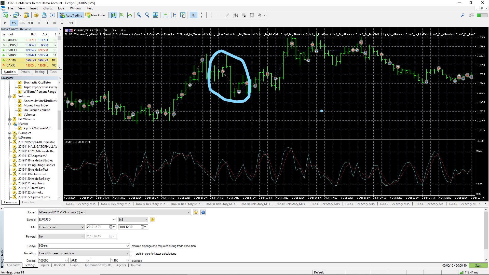Select the trendline drawing tool
The height and width of the screenshot is (275, 489).
227,15
